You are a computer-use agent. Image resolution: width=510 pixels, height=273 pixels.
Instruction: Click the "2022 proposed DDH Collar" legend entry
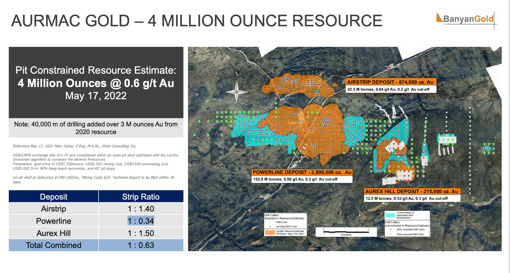(x=410, y=234)
